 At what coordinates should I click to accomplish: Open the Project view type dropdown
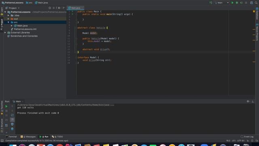[x=13, y=8]
